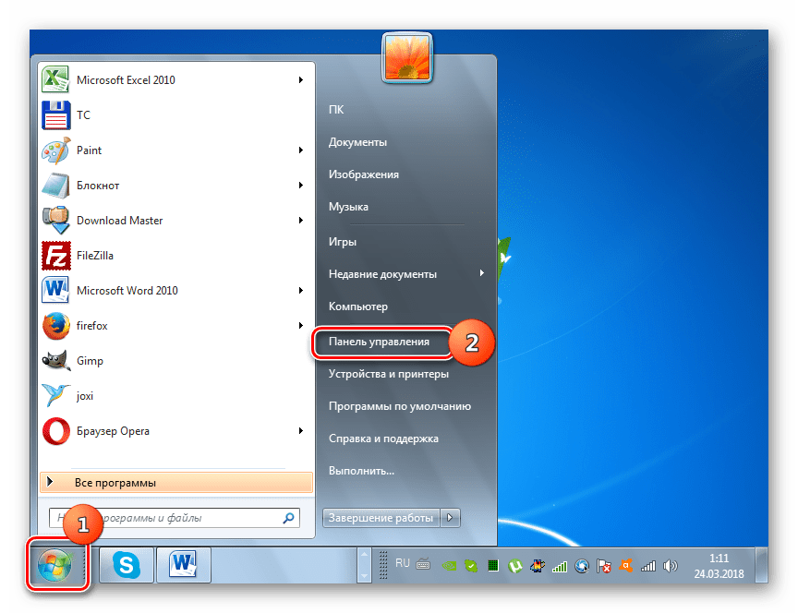Expand Microsoft Word 2010 jump list arrow
798x613 pixels.
click(301, 291)
